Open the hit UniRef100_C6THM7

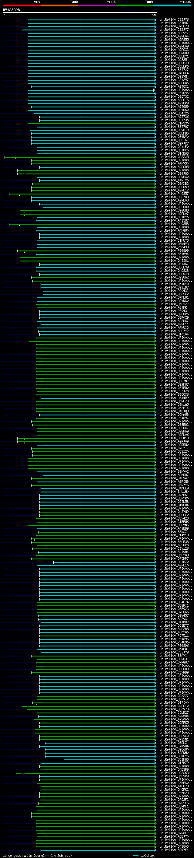click(x=174, y=23)
